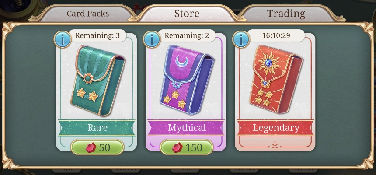Tap the 16:10:29 countdown timer
Screen dimensions: 376x175
276,36
